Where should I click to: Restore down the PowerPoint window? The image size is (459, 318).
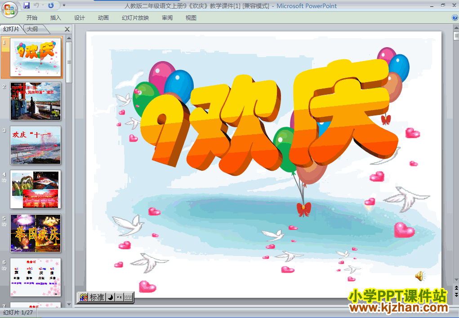(443, 5)
